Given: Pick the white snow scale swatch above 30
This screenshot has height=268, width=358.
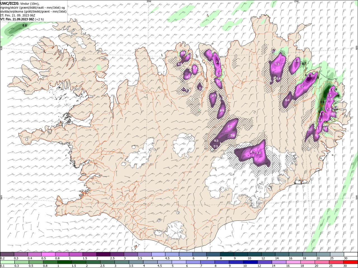Looking at the screenshot, I should pos(351,254).
